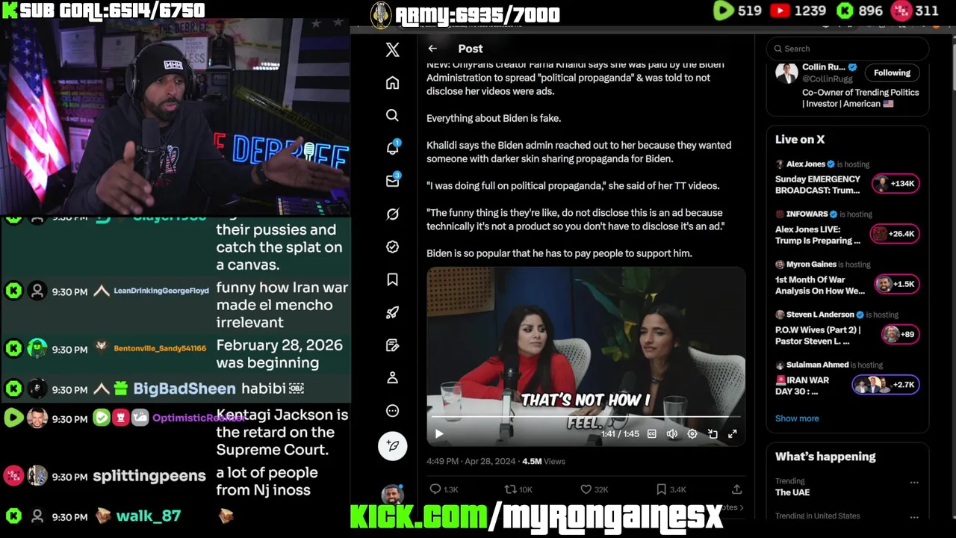Open Steven L Anderson P.O.W Wives stream
This screenshot has width=956, height=538.
point(817,335)
